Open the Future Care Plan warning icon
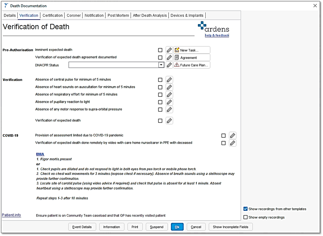The width and height of the screenshot is (323, 236). (x=192, y=65)
